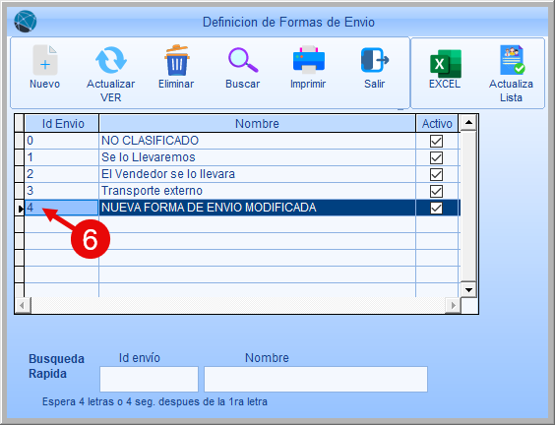Toggle the Activo checkbox for Transporte externo
The image size is (555, 425).
pyautogui.click(x=436, y=191)
